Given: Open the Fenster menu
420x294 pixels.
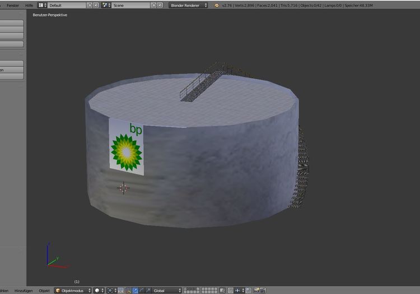Looking at the screenshot, I should pyautogui.click(x=12, y=6).
